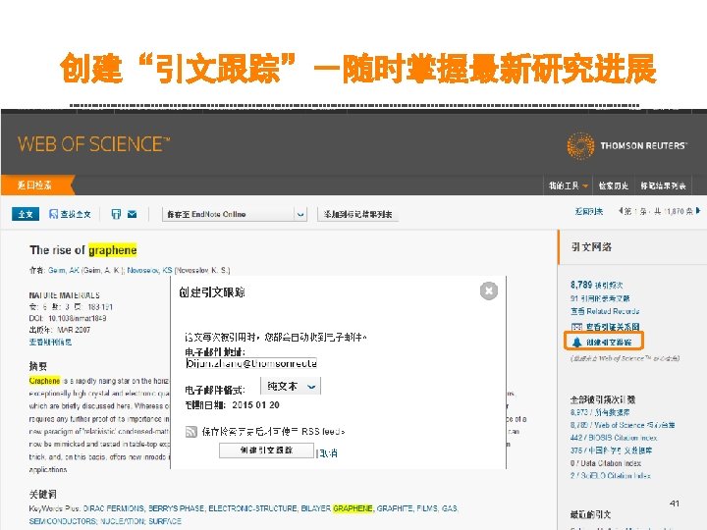707x530 pixels.
Task: Click 添加到标记结果列表 button
Action: 357,214
